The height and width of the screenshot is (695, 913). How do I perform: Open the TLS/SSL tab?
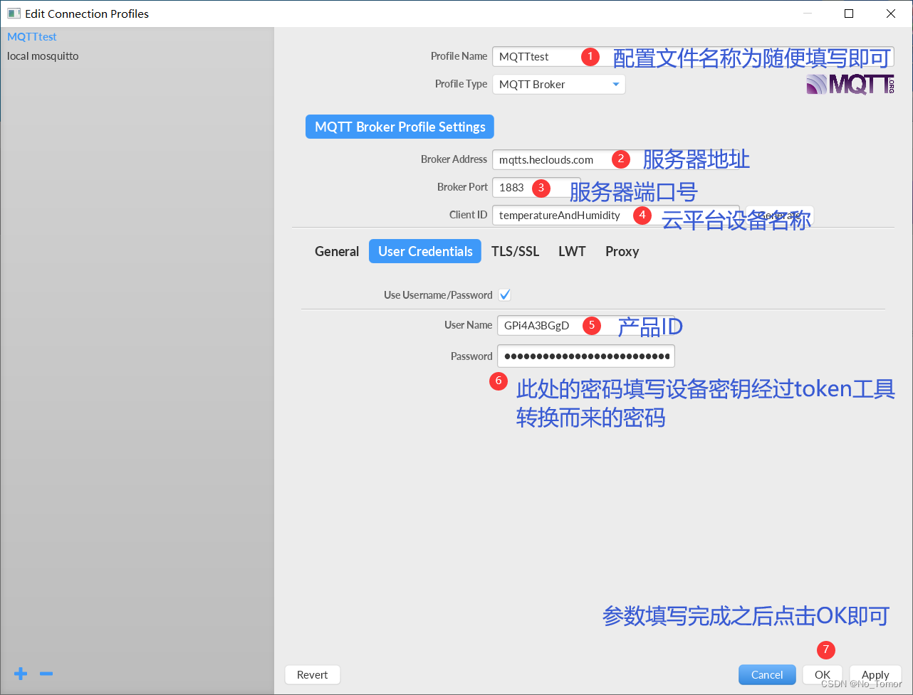[516, 251]
